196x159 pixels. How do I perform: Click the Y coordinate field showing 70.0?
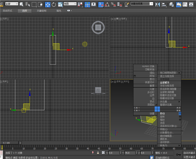coord(130,153)
